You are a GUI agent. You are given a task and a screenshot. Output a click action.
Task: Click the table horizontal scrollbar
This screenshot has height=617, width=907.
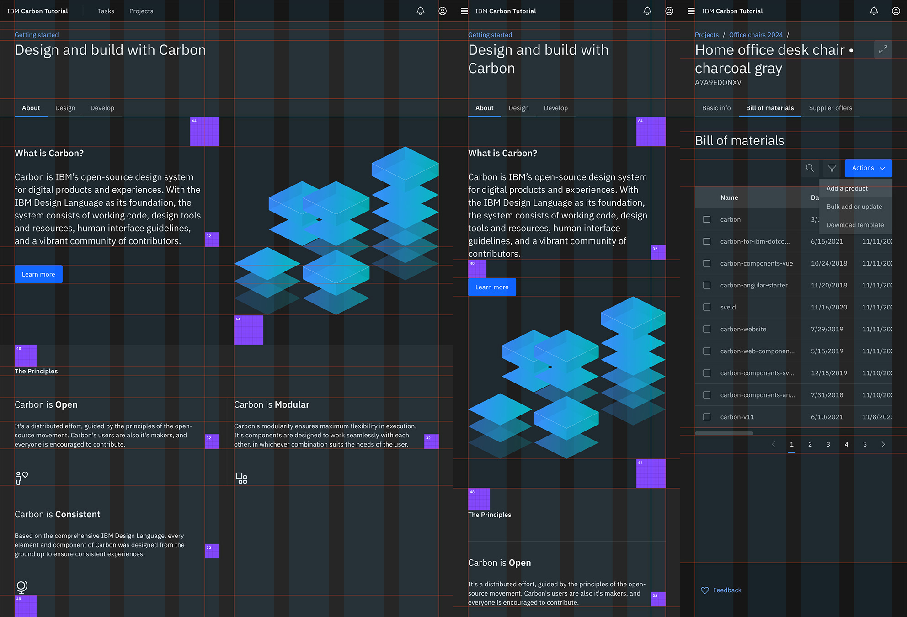[724, 433]
